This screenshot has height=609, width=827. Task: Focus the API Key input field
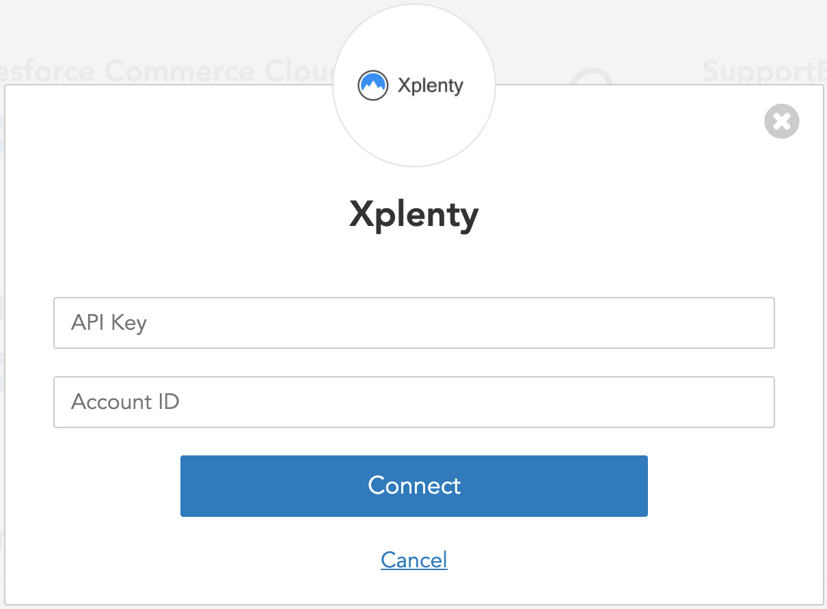click(x=413, y=323)
